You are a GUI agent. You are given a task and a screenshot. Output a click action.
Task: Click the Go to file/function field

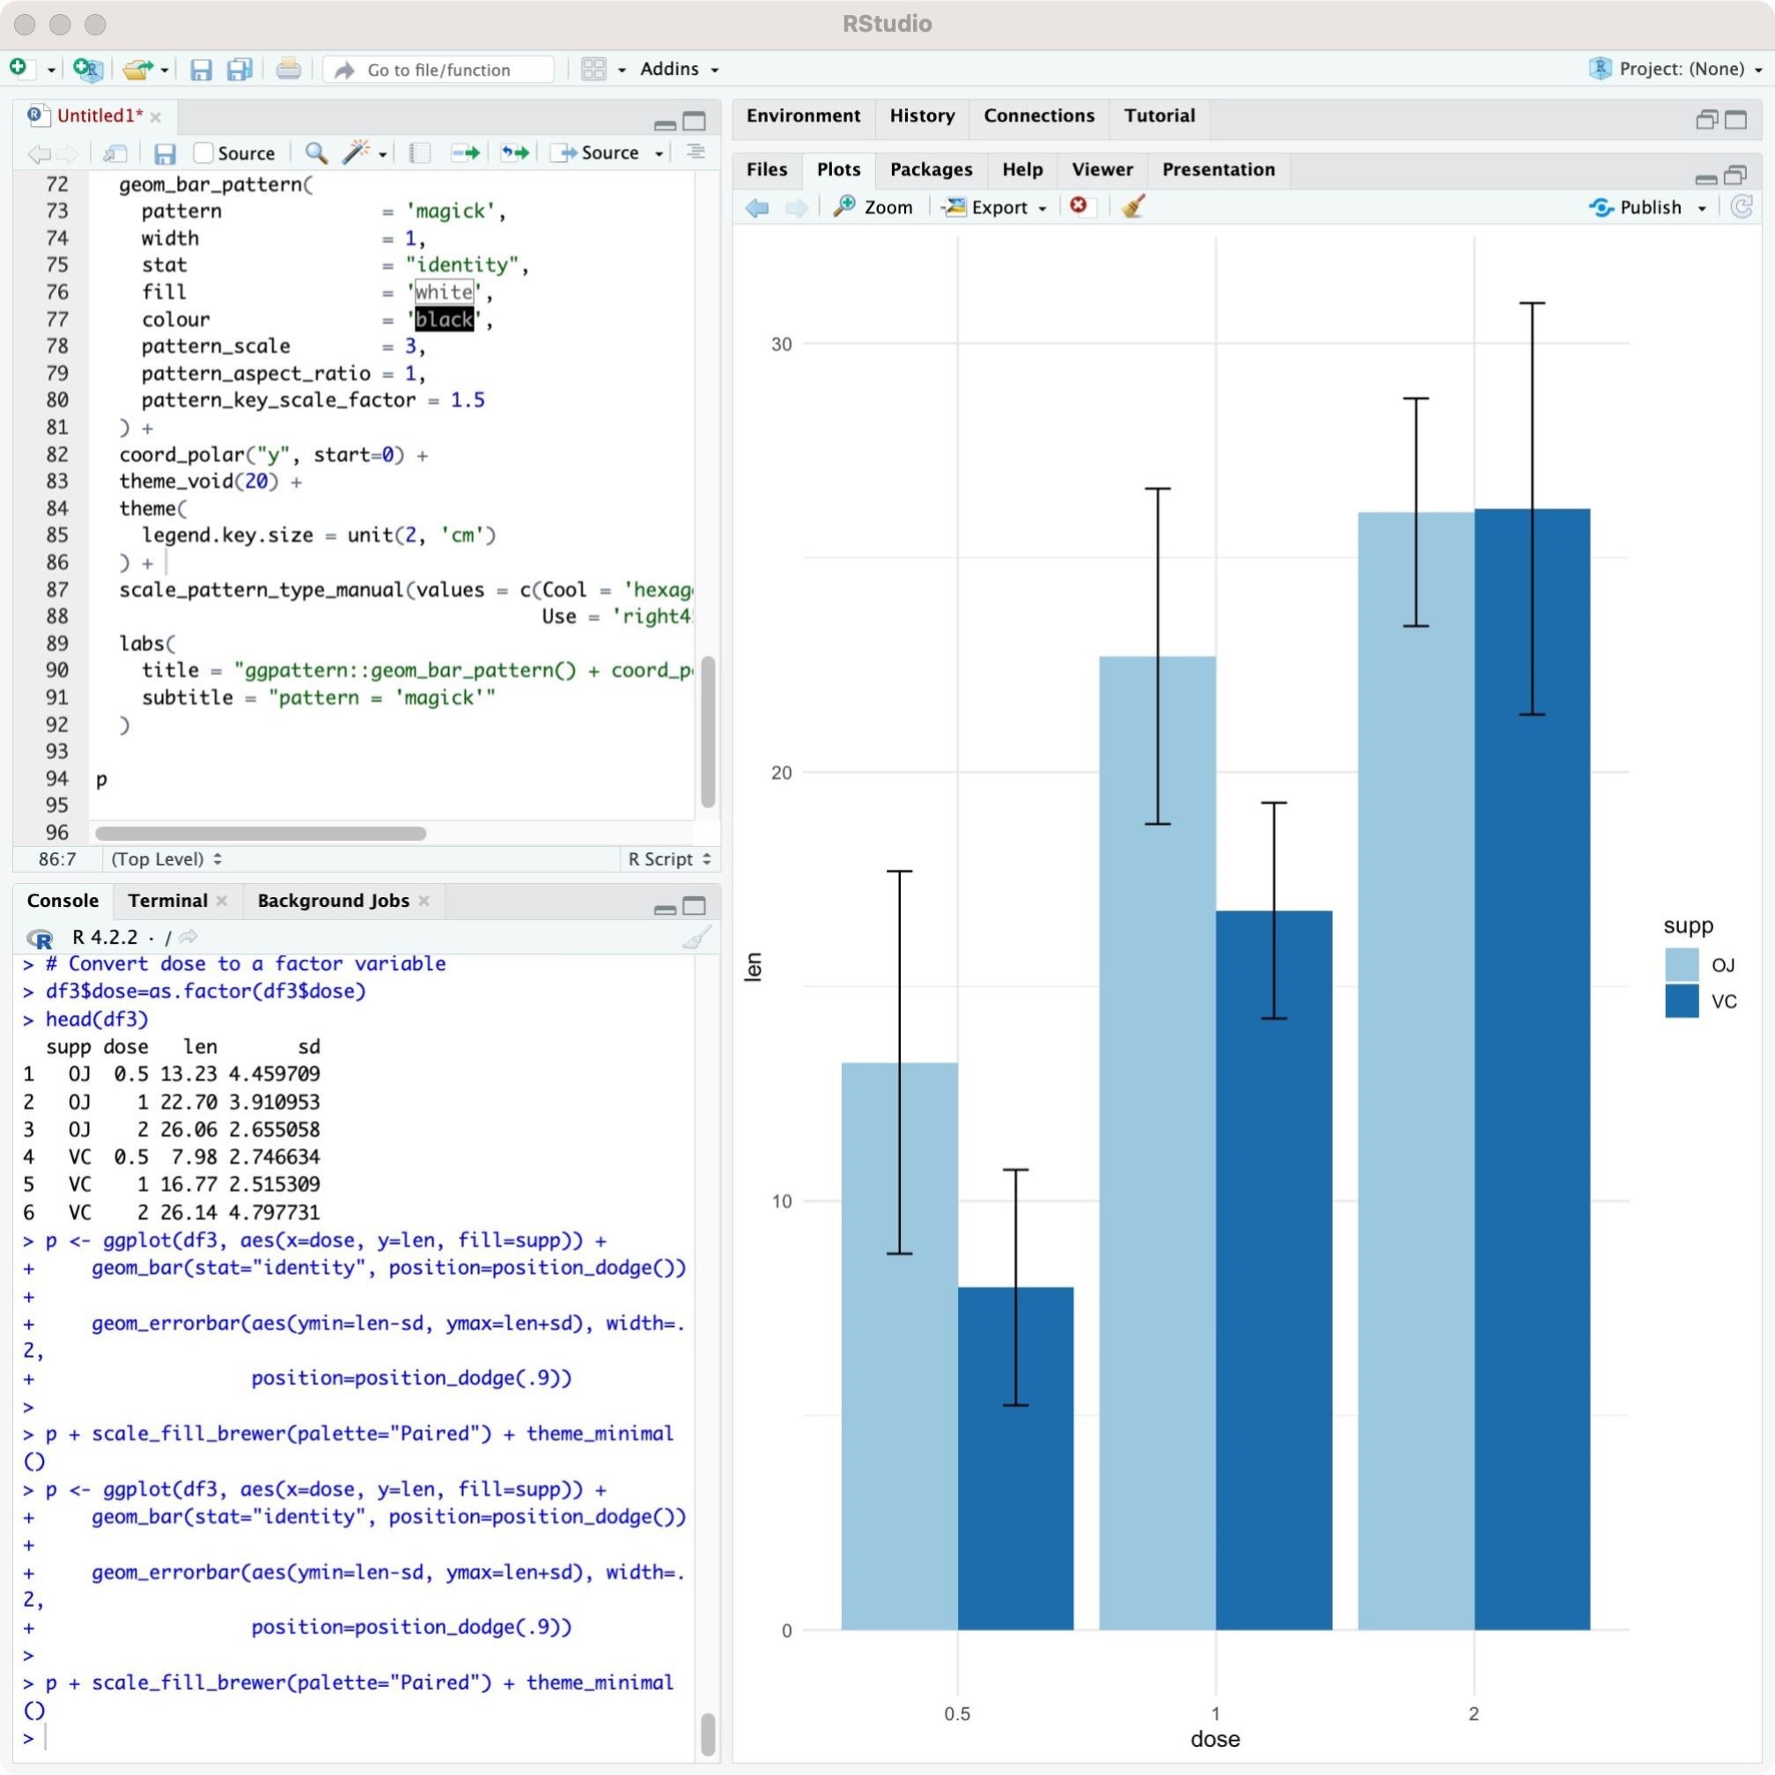(439, 70)
